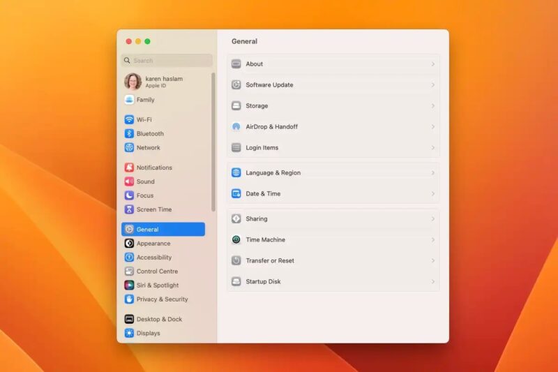The image size is (558, 372).
Task: Expand the Date & Time chevron
Action: (x=432, y=194)
